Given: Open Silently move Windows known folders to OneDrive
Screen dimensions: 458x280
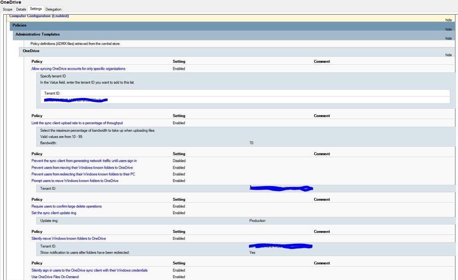Looking at the screenshot, I should pos(69,238).
